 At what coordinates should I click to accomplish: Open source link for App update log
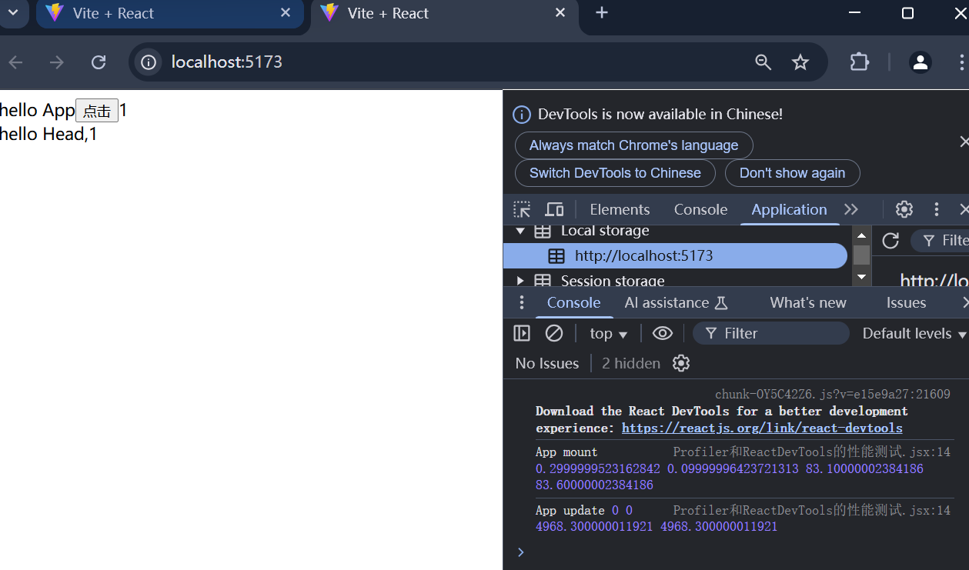coord(811,510)
